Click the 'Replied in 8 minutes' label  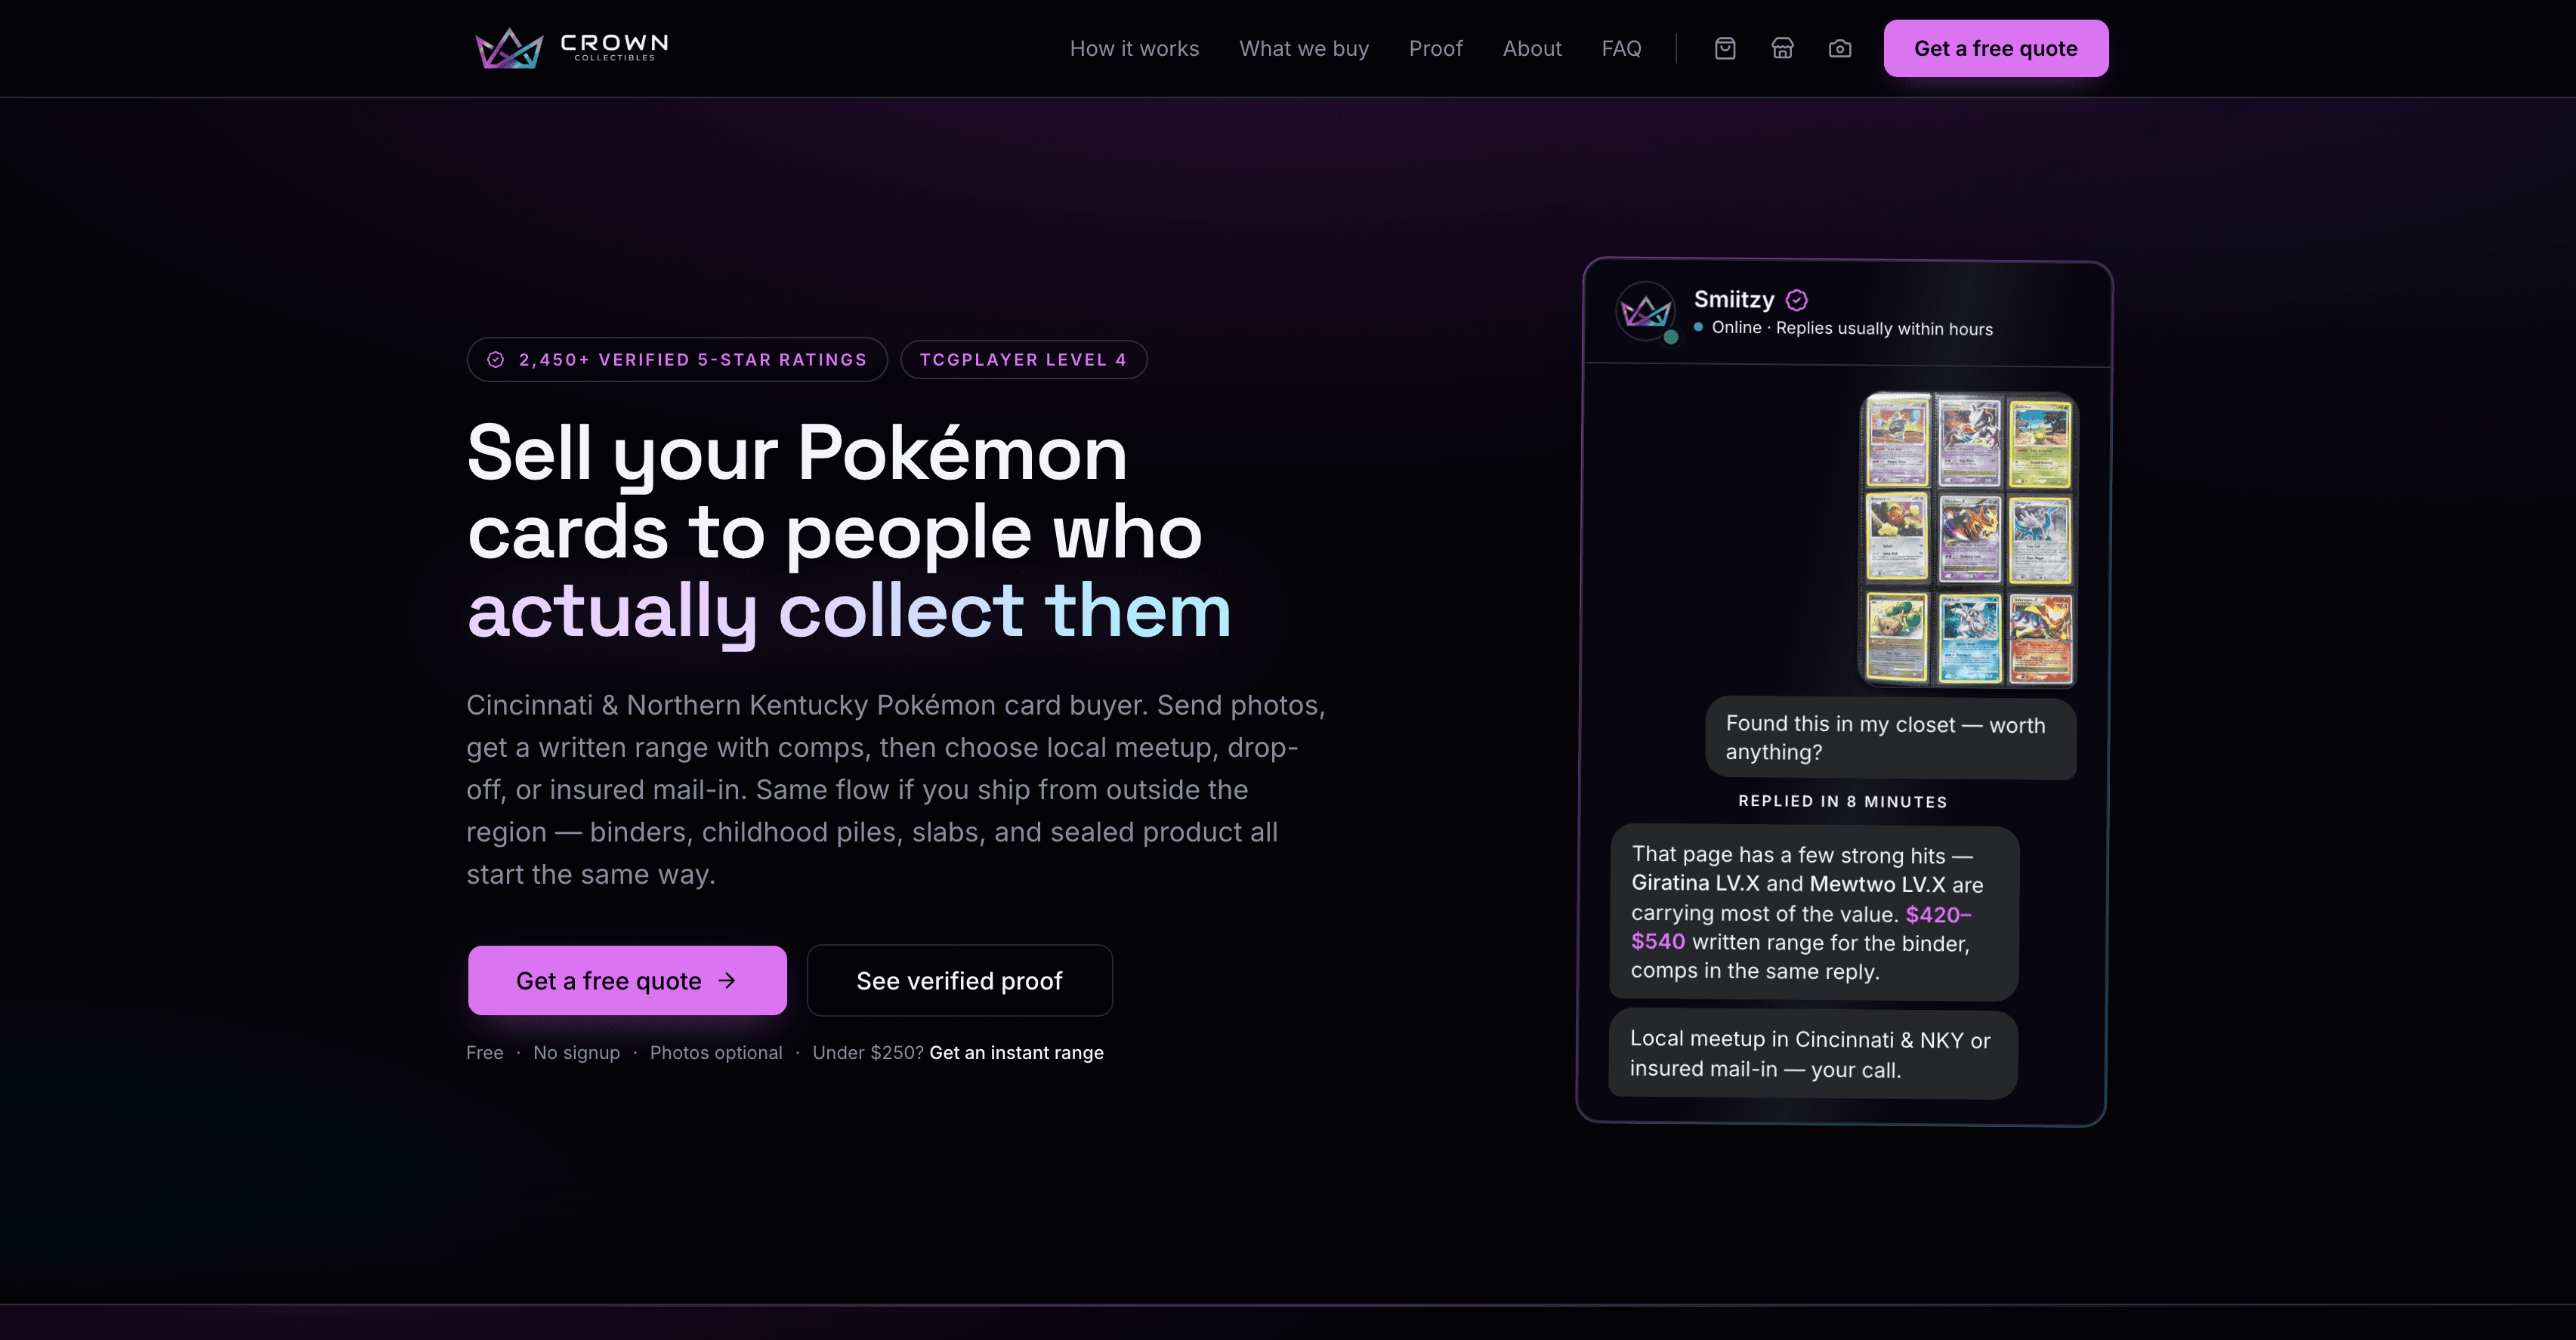click(x=1842, y=801)
